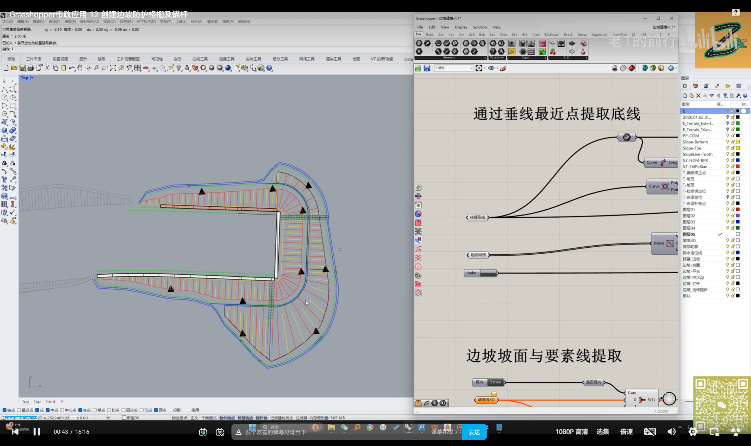Image resolution: width=751 pixels, height=446 pixels.
Task: Expand the Top viewport title menu arrow
Action: (x=32, y=78)
